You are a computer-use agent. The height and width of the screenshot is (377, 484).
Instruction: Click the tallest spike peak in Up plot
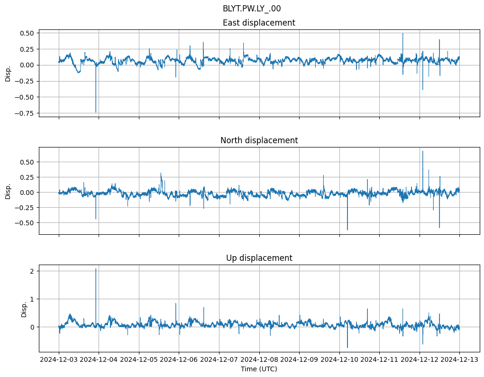pyautogui.click(x=96, y=269)
